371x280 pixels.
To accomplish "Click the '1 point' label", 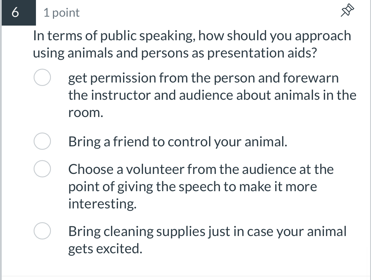I will (x=61, y=12).
